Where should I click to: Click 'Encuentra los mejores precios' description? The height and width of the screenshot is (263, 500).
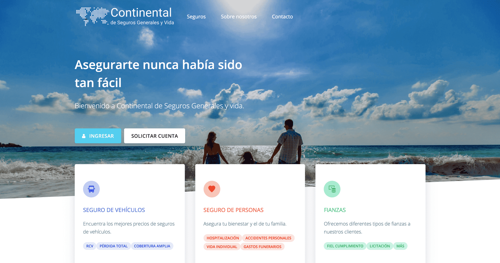pos(129,228)
